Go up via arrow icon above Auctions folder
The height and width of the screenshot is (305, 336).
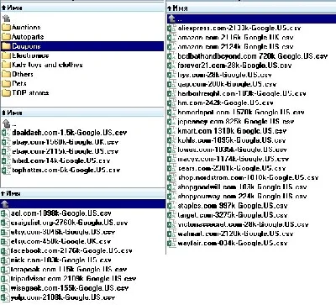click(6, 18)
